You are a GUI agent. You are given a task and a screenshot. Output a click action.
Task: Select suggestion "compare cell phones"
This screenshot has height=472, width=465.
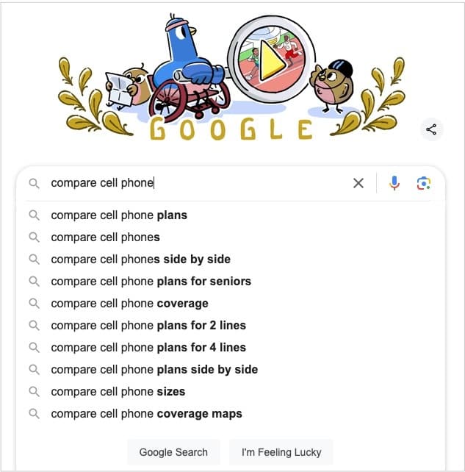(x=105, y=237)
